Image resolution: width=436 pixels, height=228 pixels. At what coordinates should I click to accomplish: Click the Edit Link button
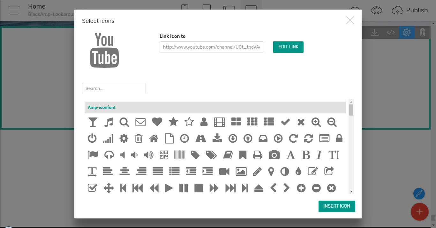point(288,47)
